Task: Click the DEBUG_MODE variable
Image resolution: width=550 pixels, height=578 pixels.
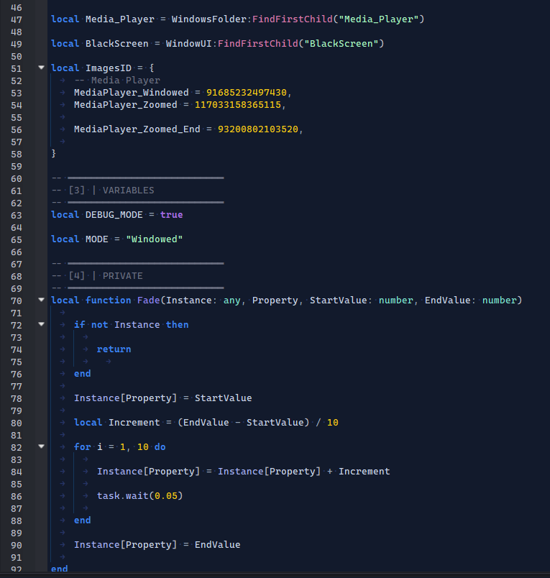Action: [x=114, y=214]
